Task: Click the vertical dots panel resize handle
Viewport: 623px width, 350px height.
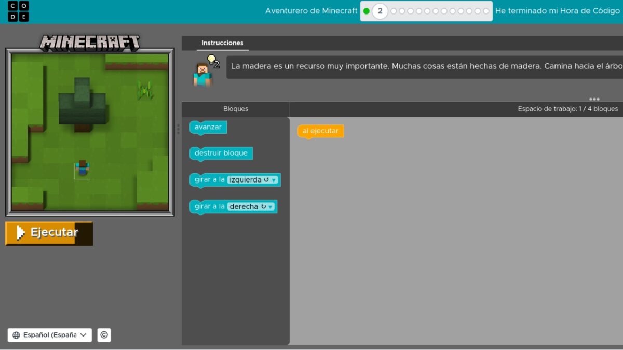Action: pyautogui.click(x=179, y=129)
